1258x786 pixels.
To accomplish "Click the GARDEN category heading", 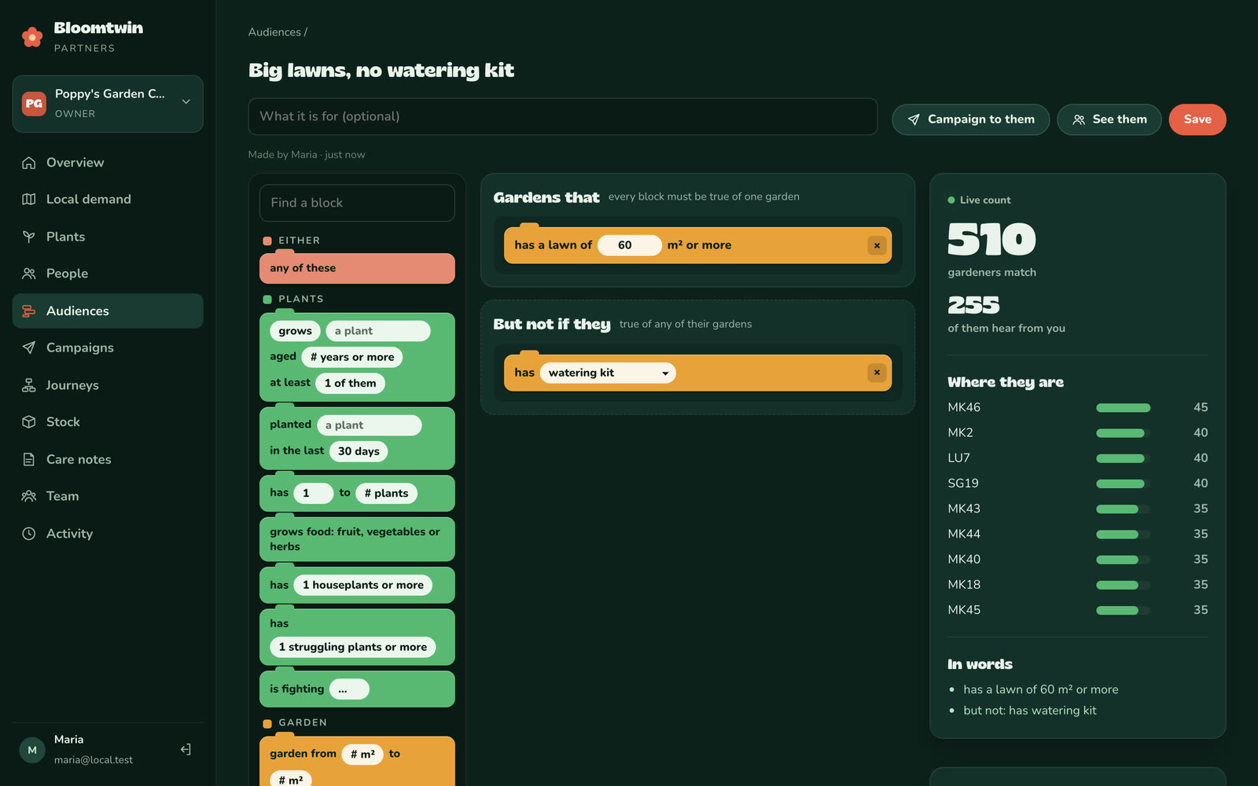I will tap(303, 722).
